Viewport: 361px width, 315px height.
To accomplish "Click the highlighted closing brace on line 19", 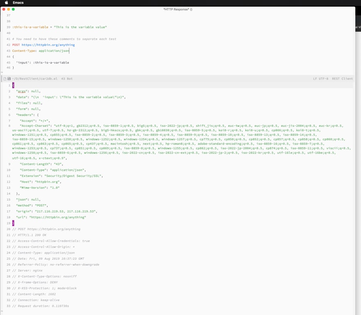I will (x=13, y=223).
